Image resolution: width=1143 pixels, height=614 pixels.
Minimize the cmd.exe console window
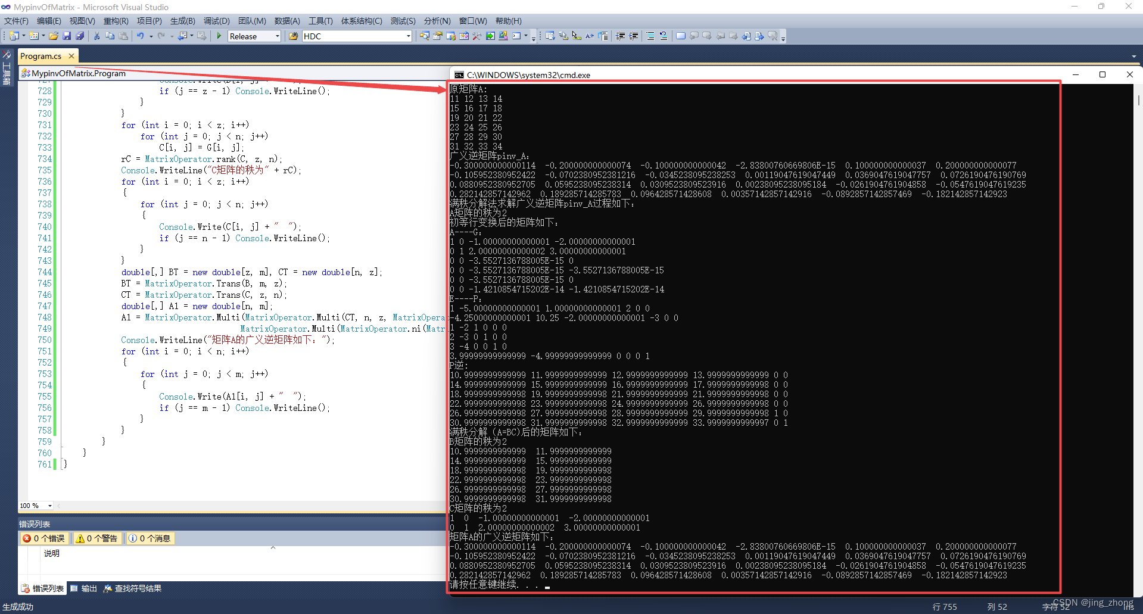click(1076, 74)
